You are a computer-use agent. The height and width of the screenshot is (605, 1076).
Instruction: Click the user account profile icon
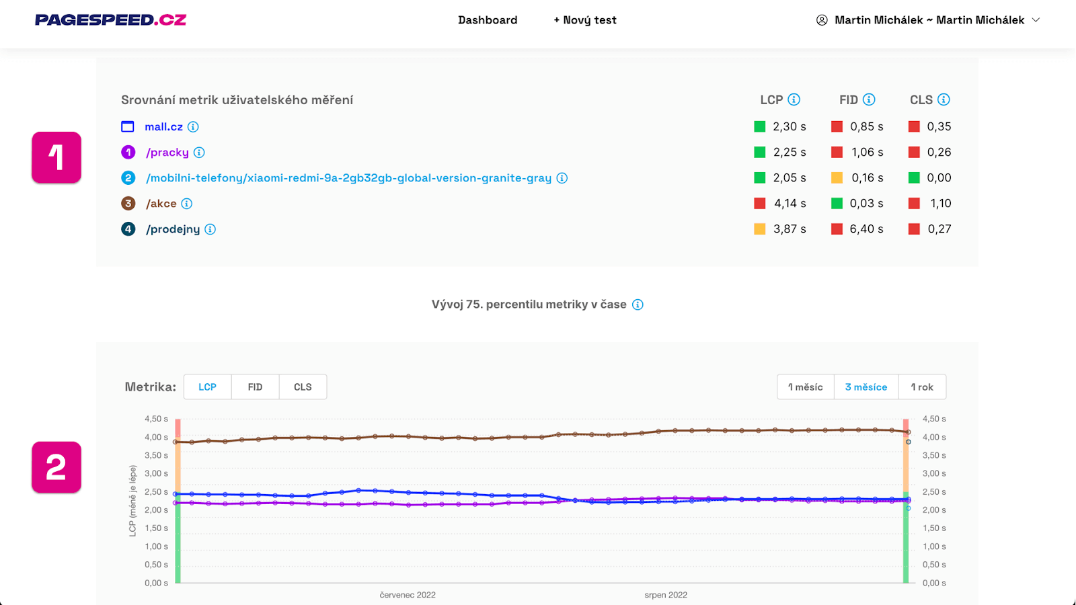click(822, 19)
